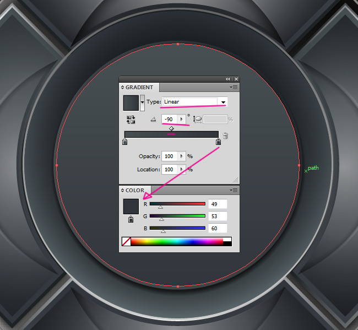Open the gradient swatch preset dropdown arrow
The image size is (358, 330).
(143, 102)
